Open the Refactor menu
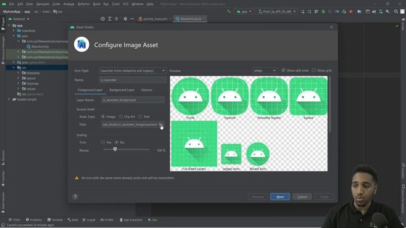 [84, 4]
